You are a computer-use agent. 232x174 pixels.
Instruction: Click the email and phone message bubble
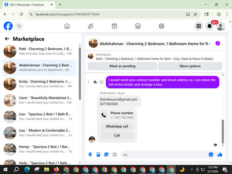(119, 102)
